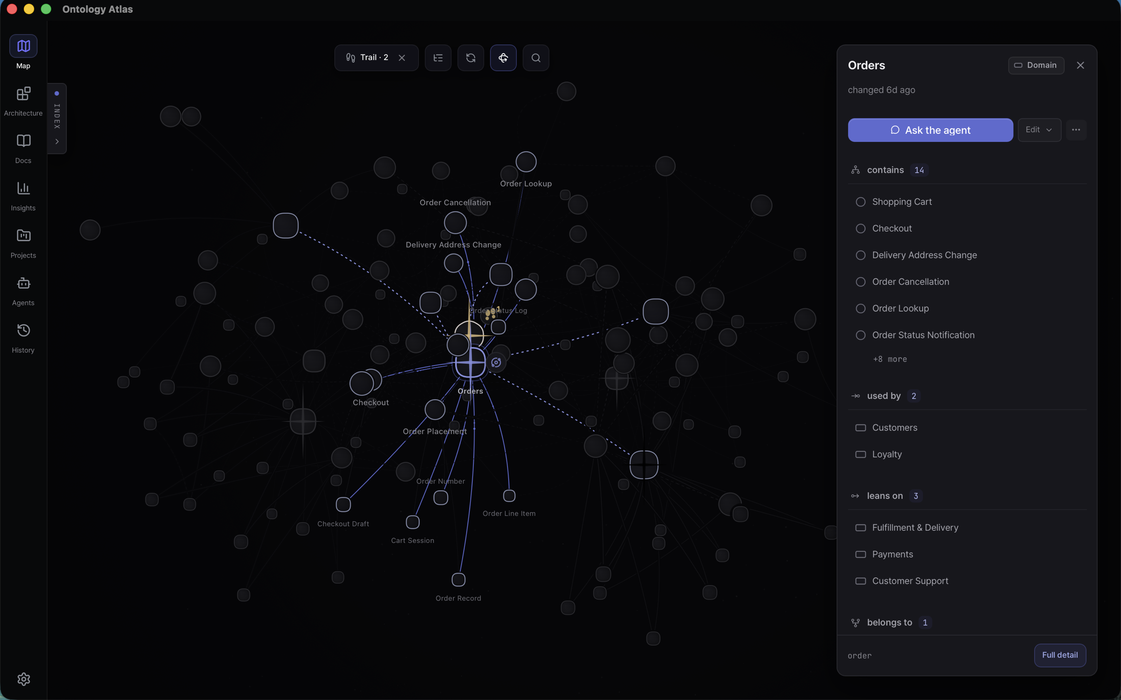Click the Order Placement node
Screen dimensions: 1121x700
tap(435, 409)
